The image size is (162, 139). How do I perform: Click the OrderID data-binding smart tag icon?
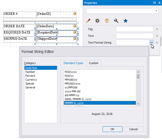(x=75, y=13)
